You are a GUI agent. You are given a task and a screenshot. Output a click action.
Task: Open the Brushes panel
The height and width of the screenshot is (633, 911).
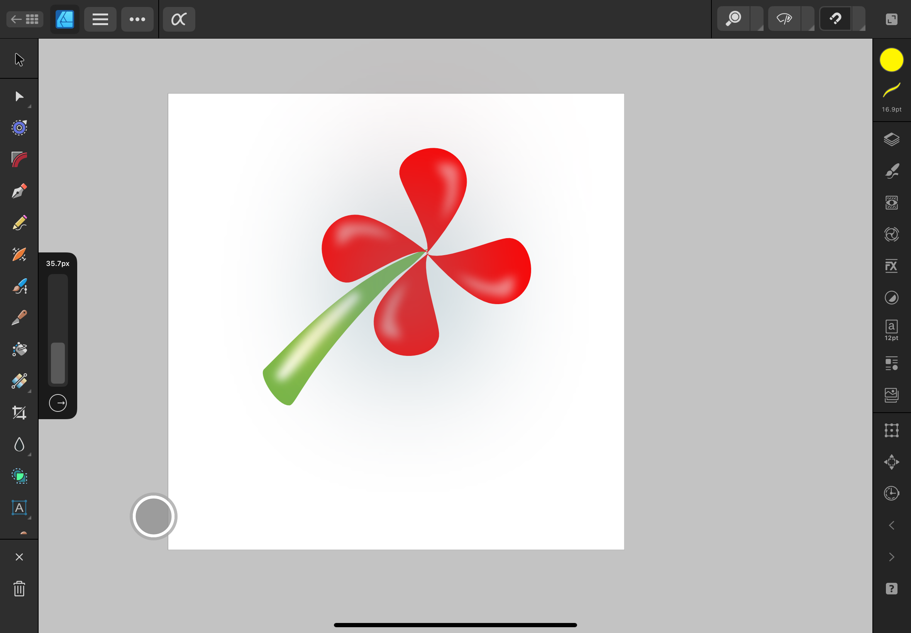pyautogui.click(x=892, y=171)
